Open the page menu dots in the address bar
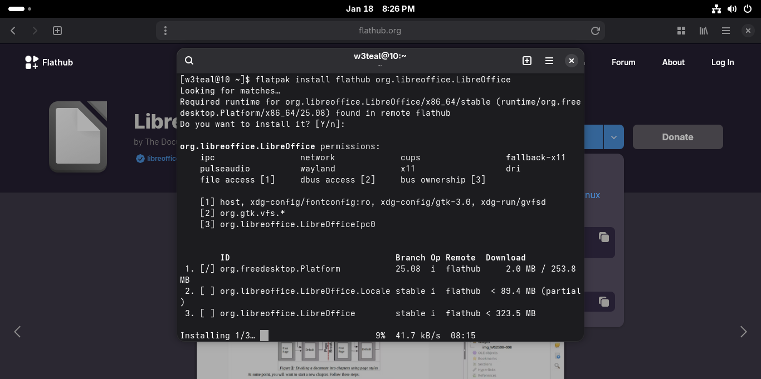Screen dimensions: 761x379 [165, 31]
